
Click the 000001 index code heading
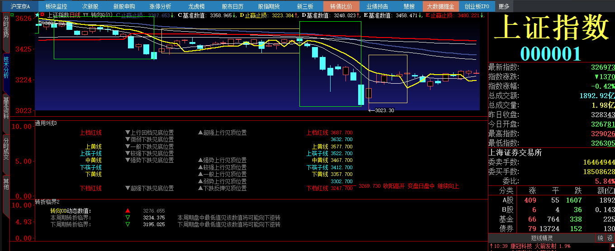[x=550, y=53]
